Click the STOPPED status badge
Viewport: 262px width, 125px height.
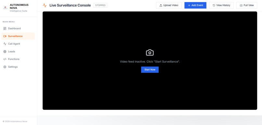(x=100, y=5)
